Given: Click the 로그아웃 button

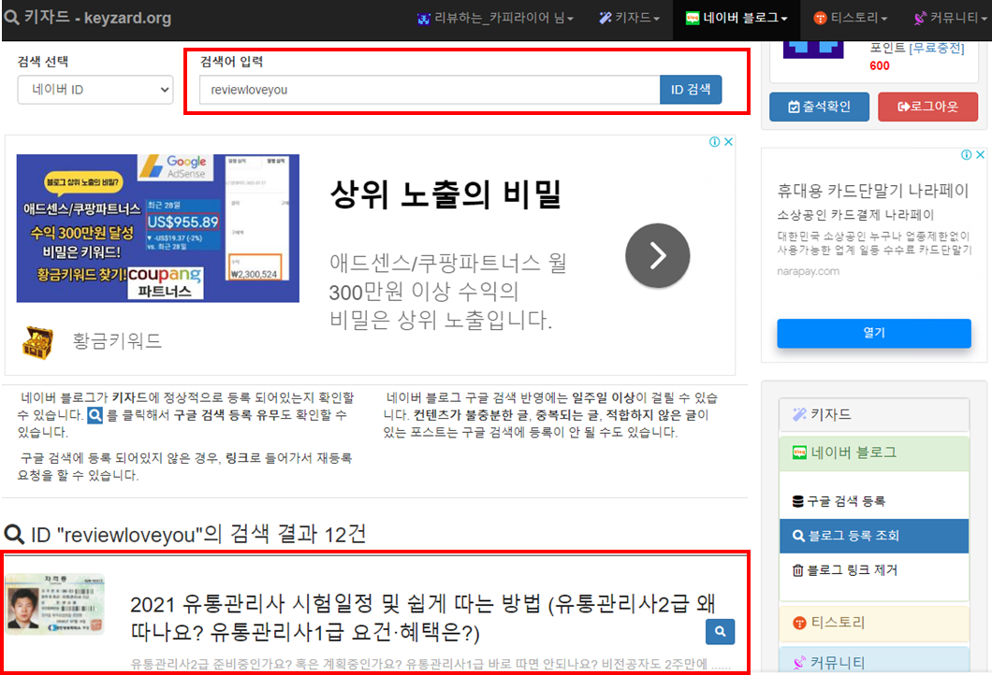Looking at the screenshot, I should 928,107.
